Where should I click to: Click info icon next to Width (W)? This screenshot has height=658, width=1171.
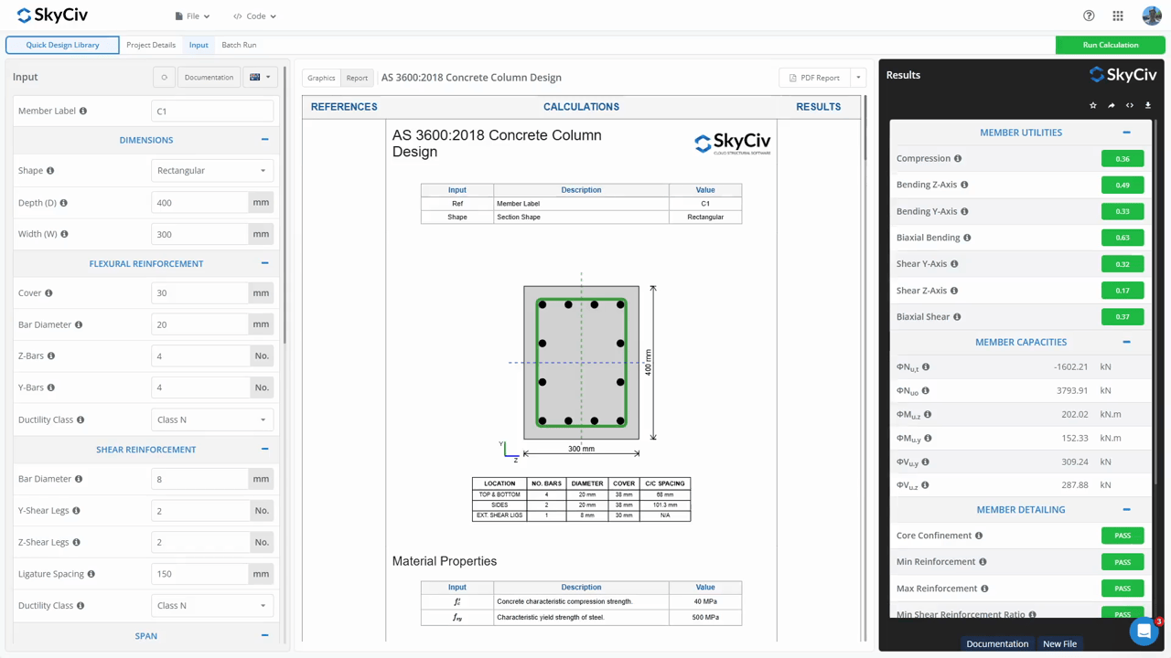(64, 234)
